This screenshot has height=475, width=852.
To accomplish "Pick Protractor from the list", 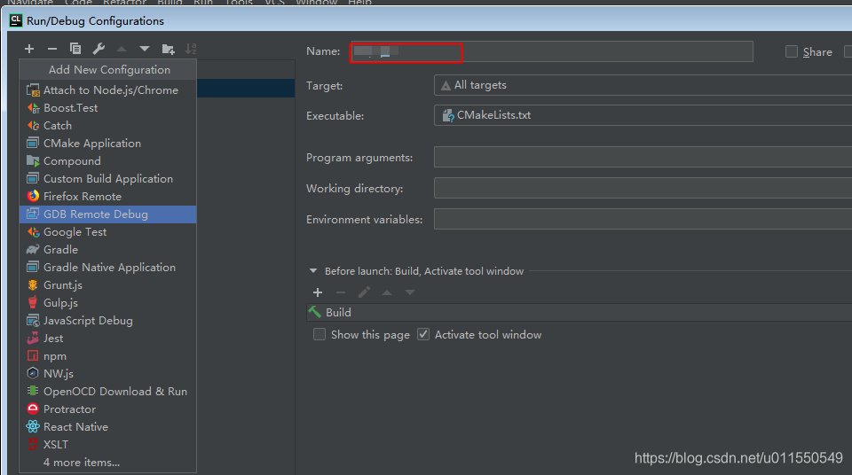I will click(107, 409).
